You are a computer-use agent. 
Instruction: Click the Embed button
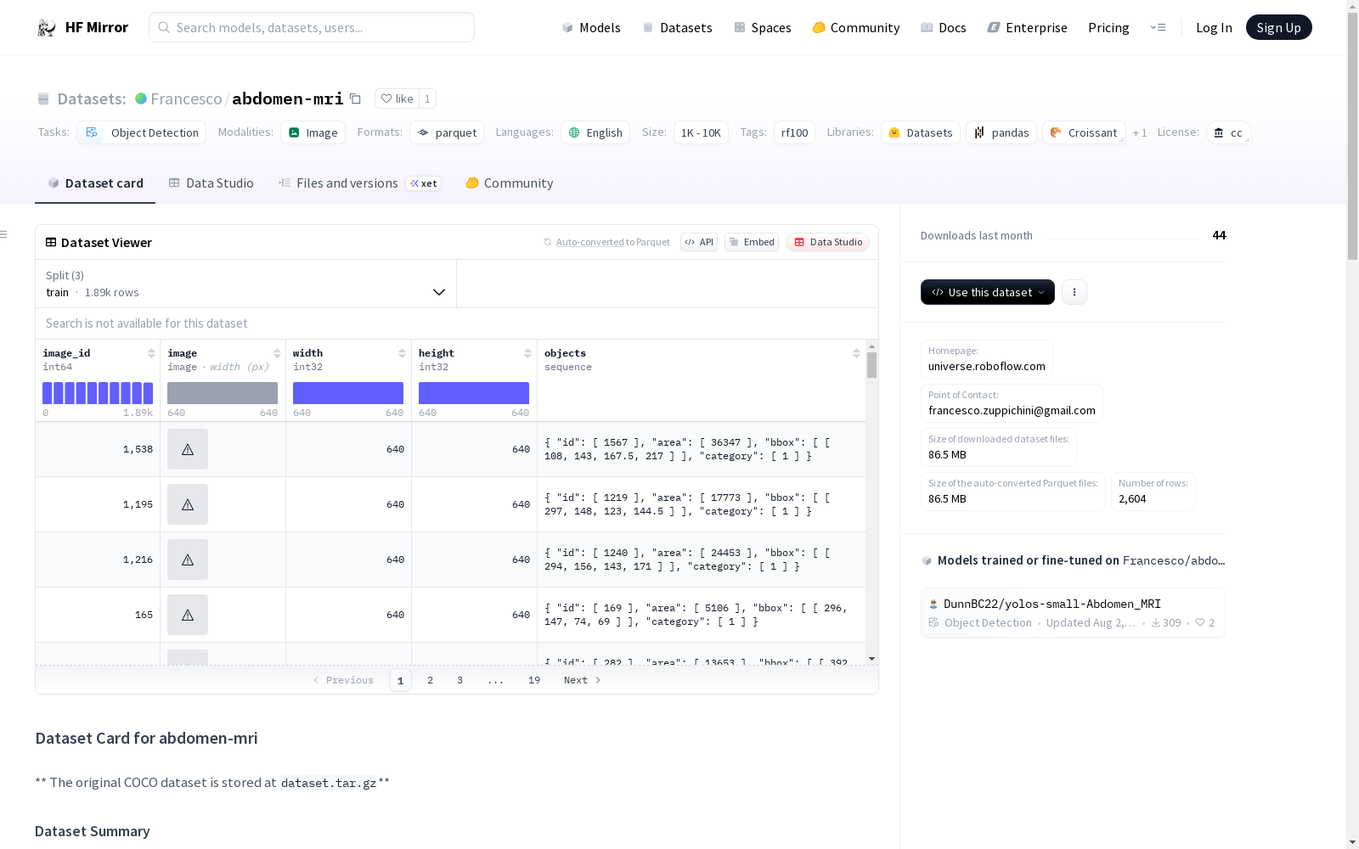coord(752,242)
